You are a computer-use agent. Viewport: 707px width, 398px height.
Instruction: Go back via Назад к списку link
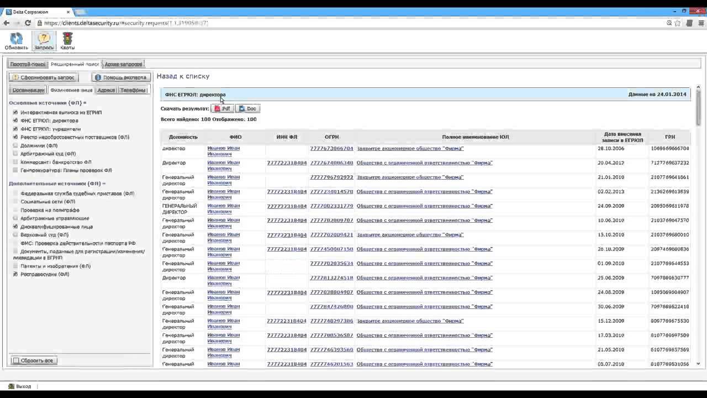(183, 76)
